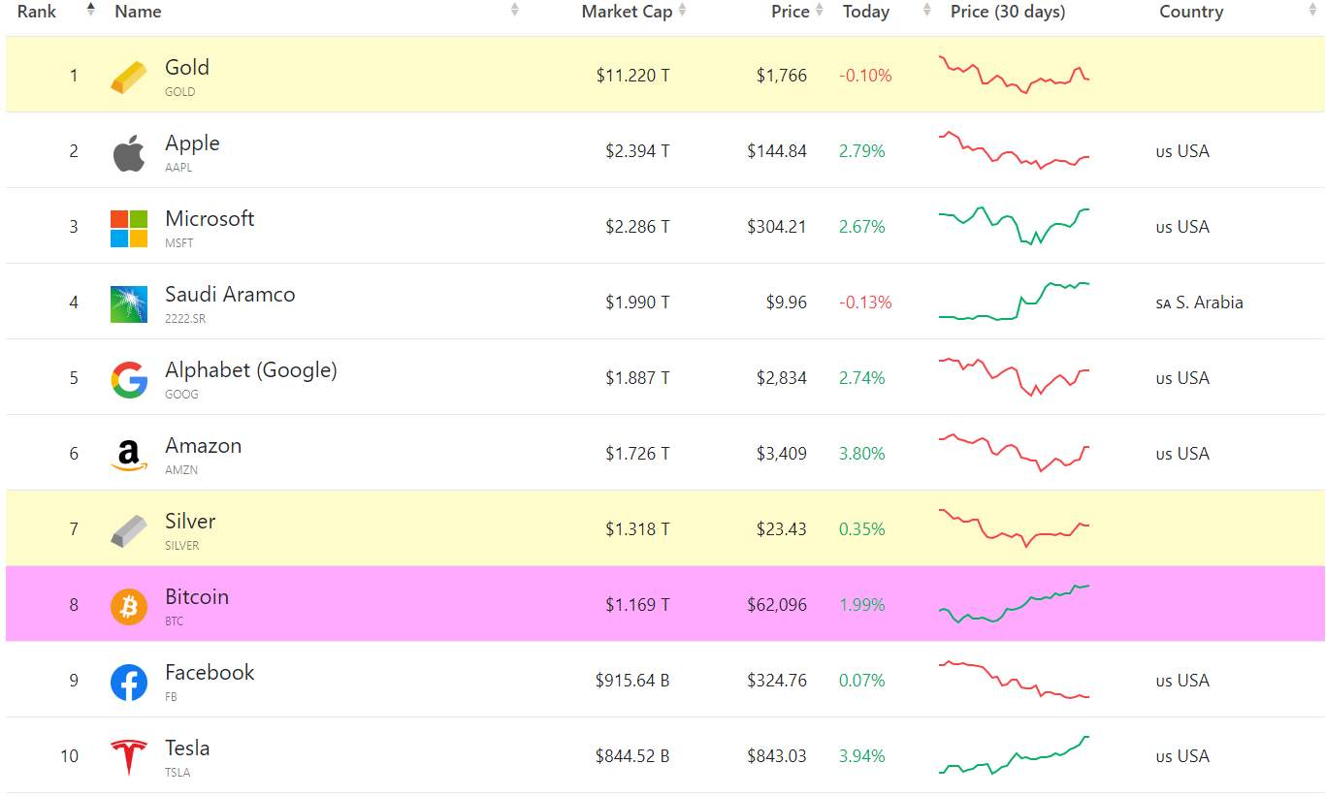Viewport: 1326px width, 796px height.
Task: Open the Amazon company link
Action: (x=204, y=445)
